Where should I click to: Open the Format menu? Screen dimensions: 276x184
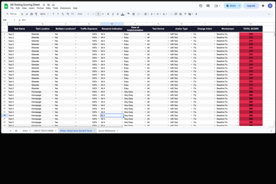point(40,8)
